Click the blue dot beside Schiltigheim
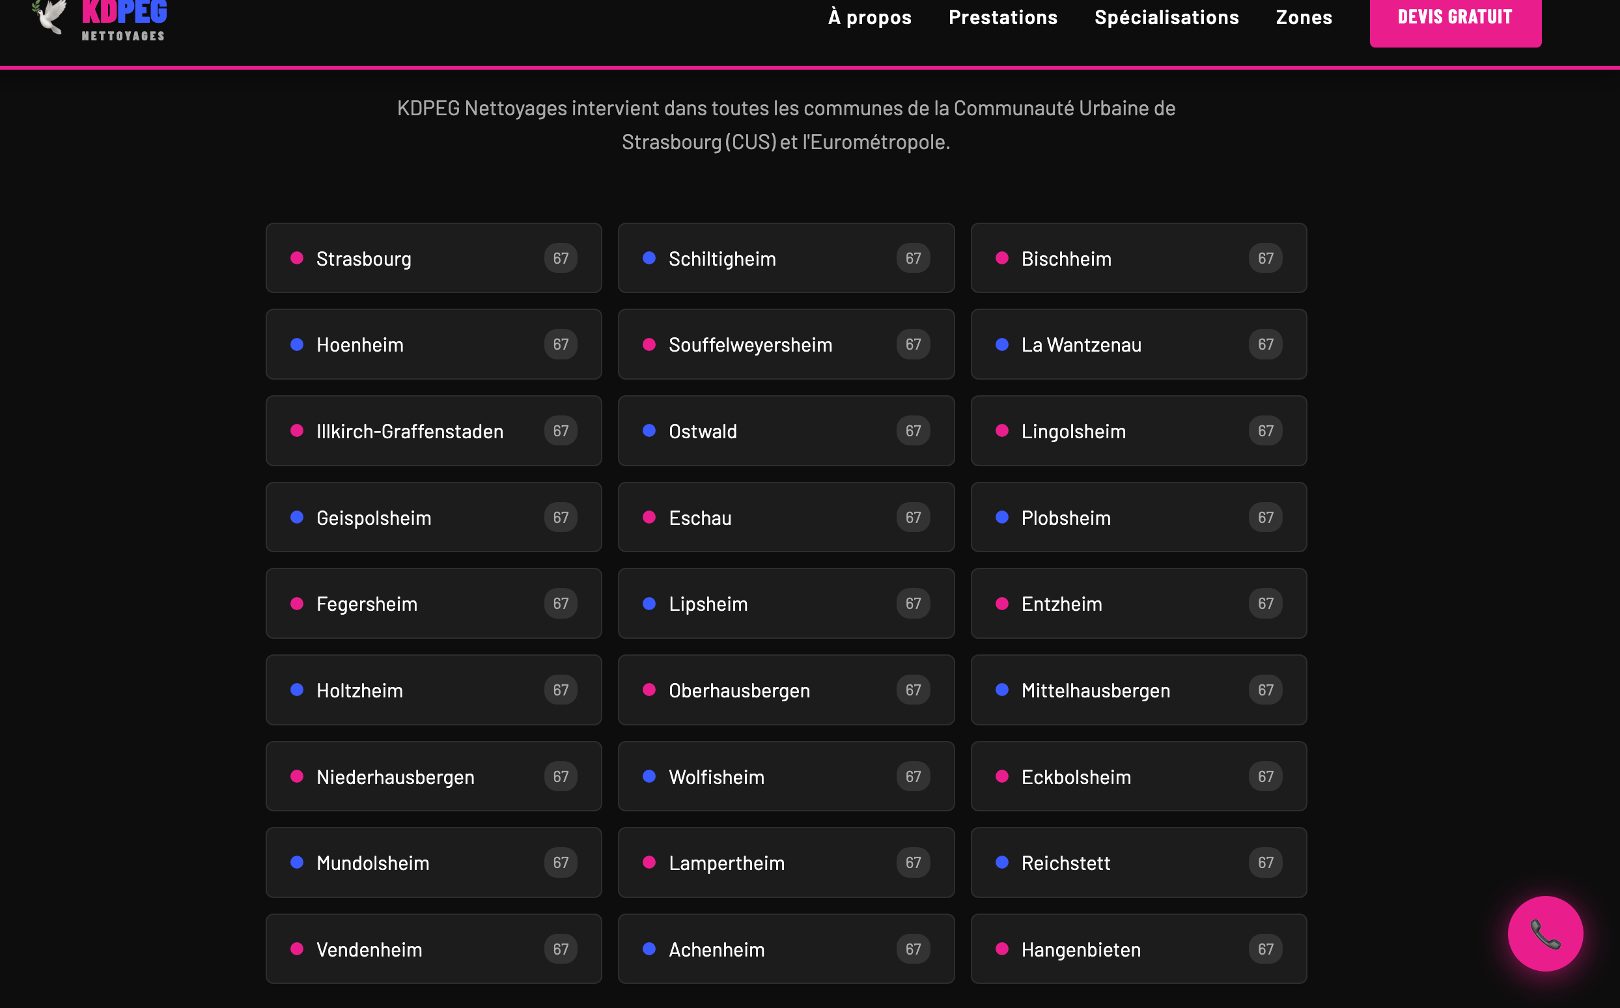 (x=649, y=258)
